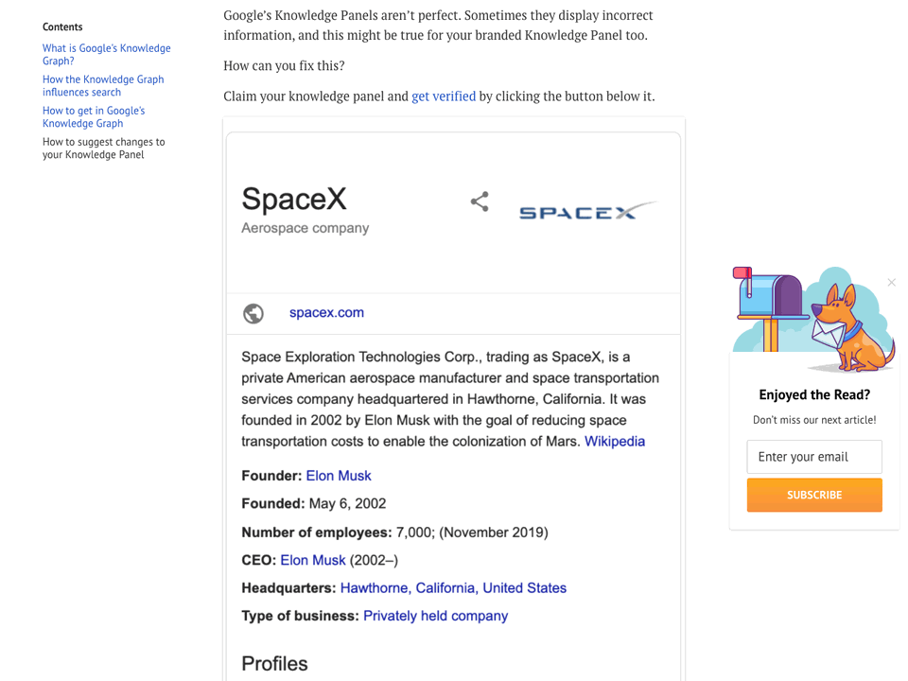The height and width of the screenshot is (681, 908).
Task: Click the share icon in the SpaceX panel
Action: click(x=480, y=201)
